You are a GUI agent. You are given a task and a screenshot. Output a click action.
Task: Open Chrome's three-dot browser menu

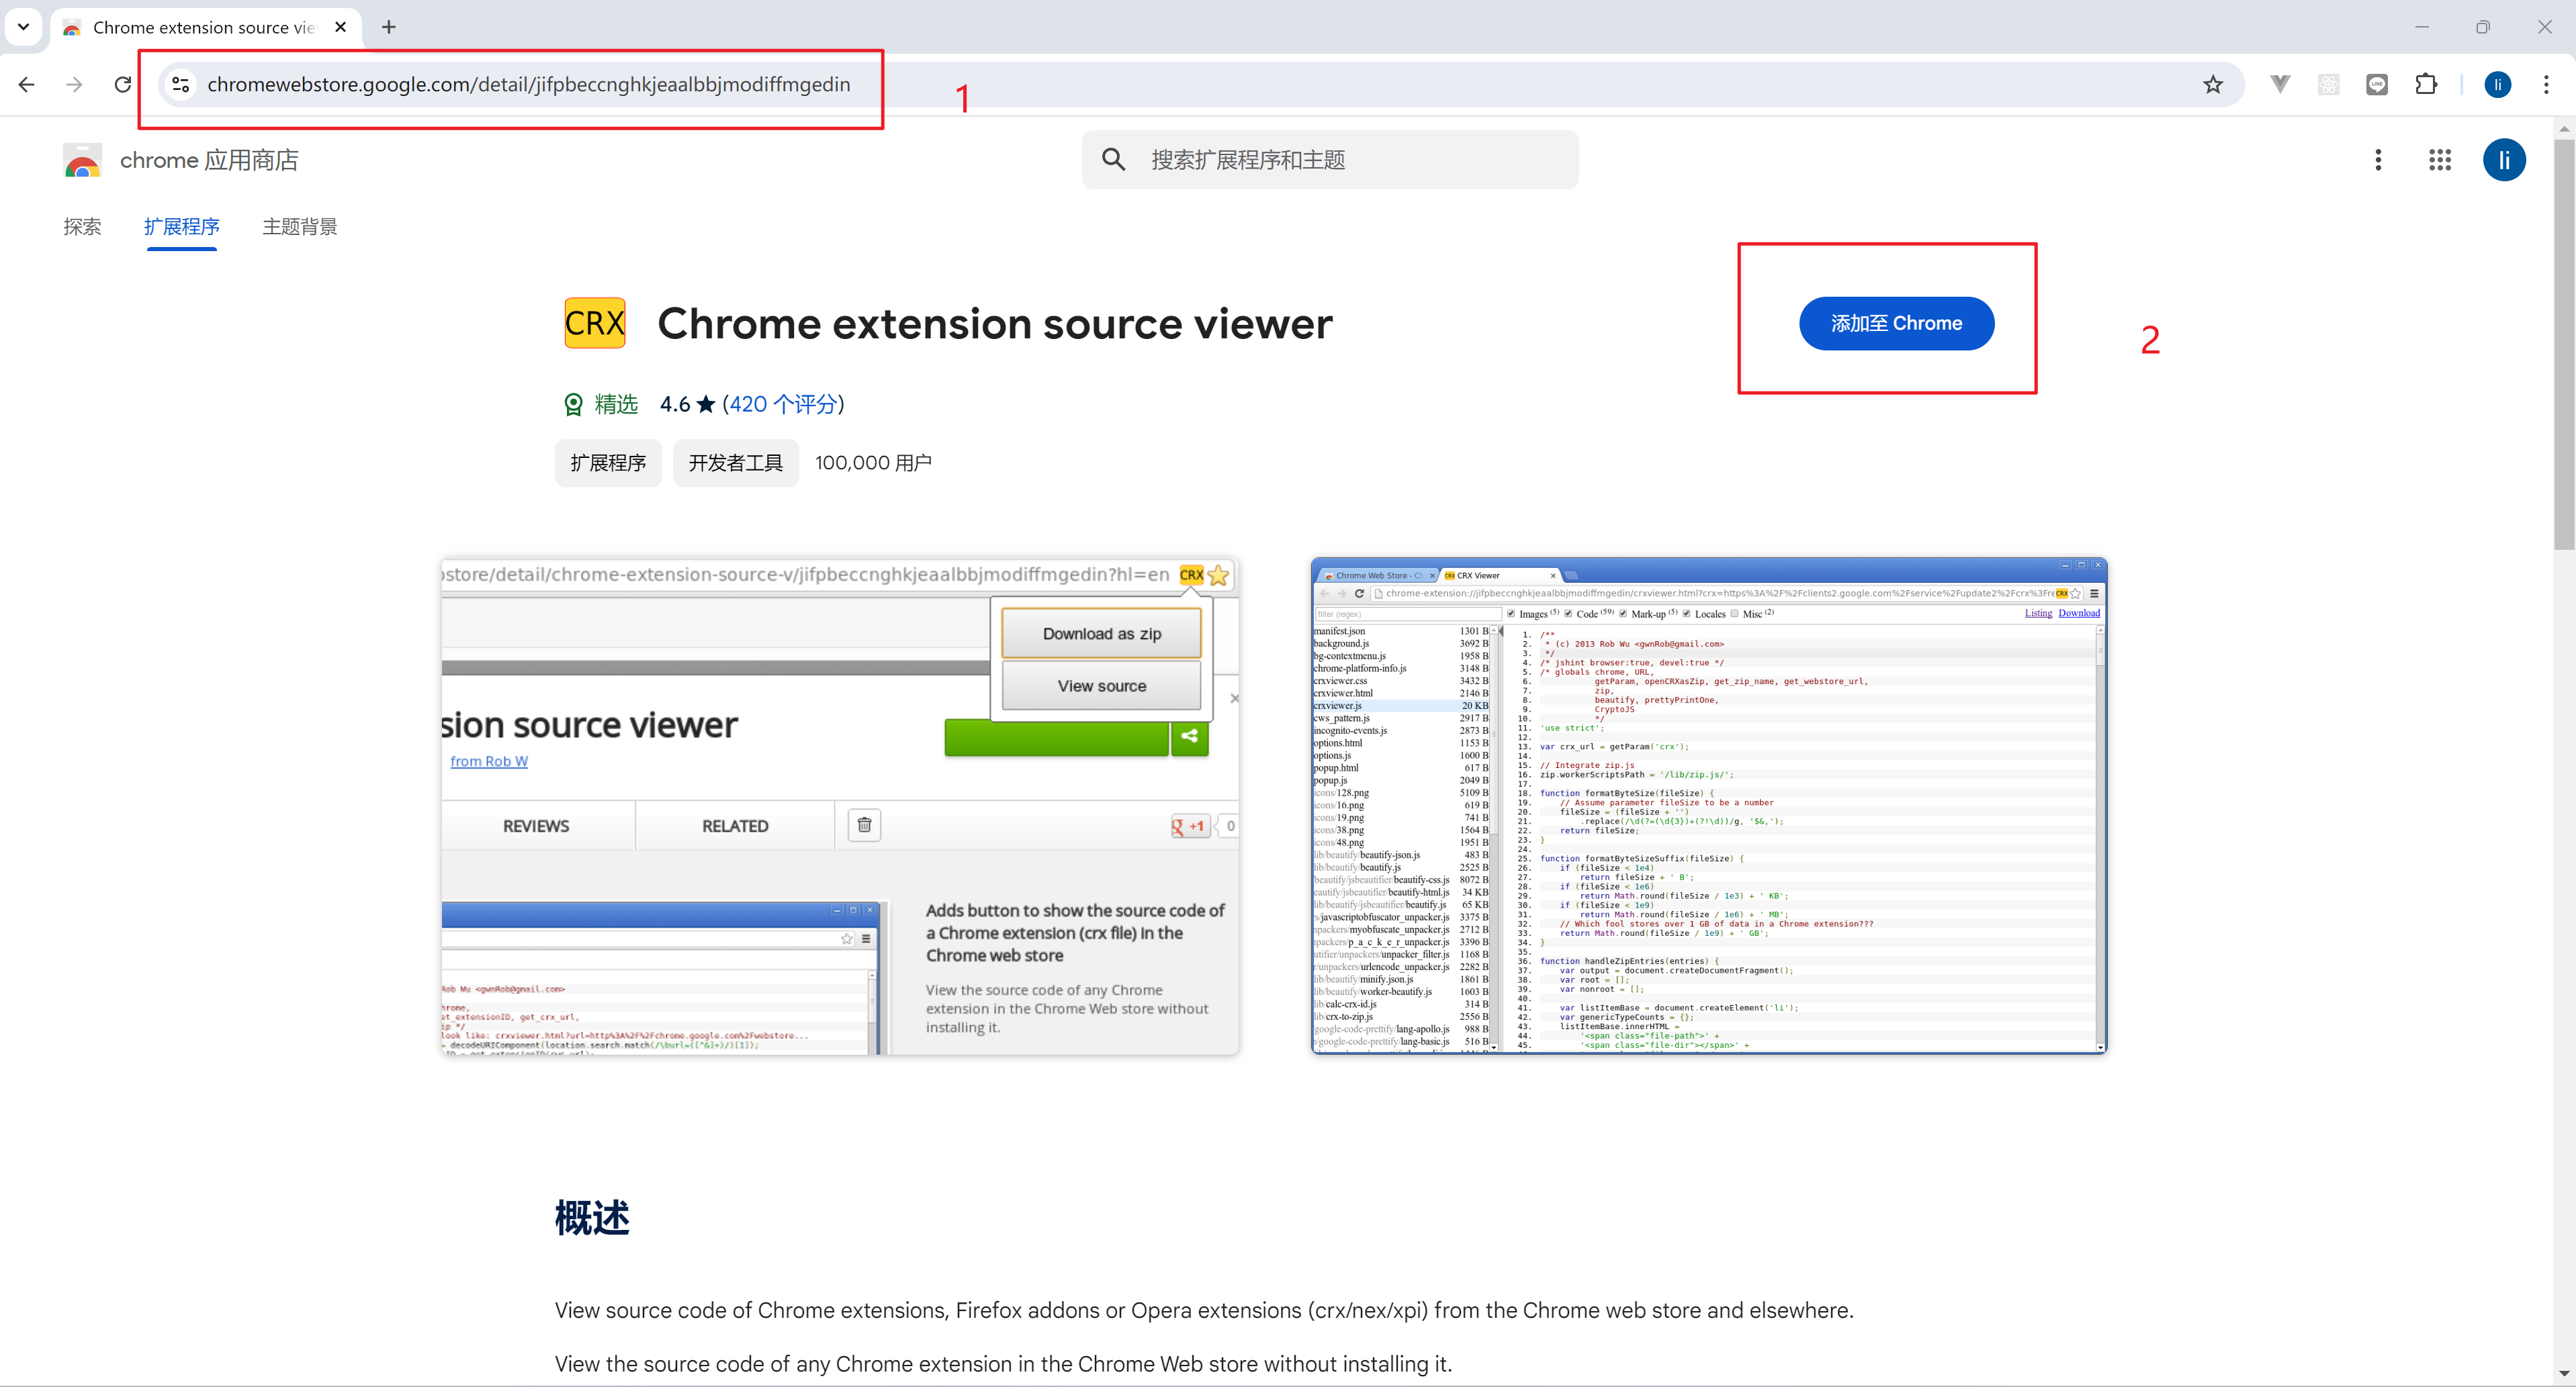click(x=2546, y=85)
